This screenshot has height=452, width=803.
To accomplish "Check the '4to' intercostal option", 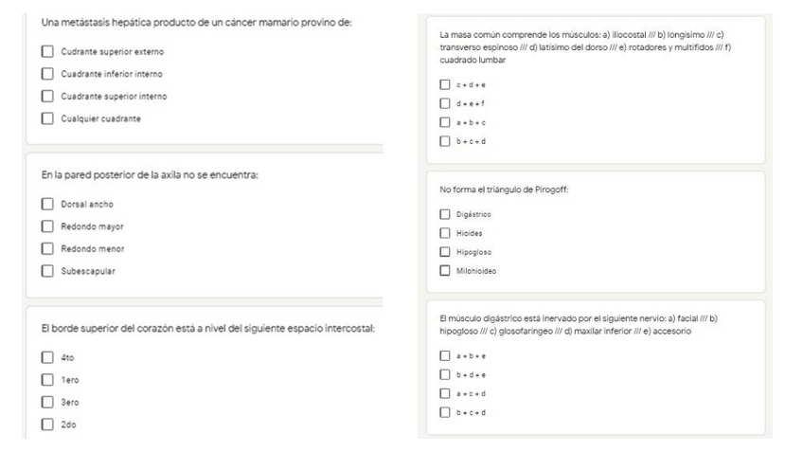I will coord(47,357).
